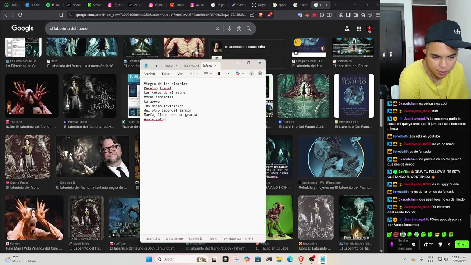Open Notepad Ver menu

180,74
